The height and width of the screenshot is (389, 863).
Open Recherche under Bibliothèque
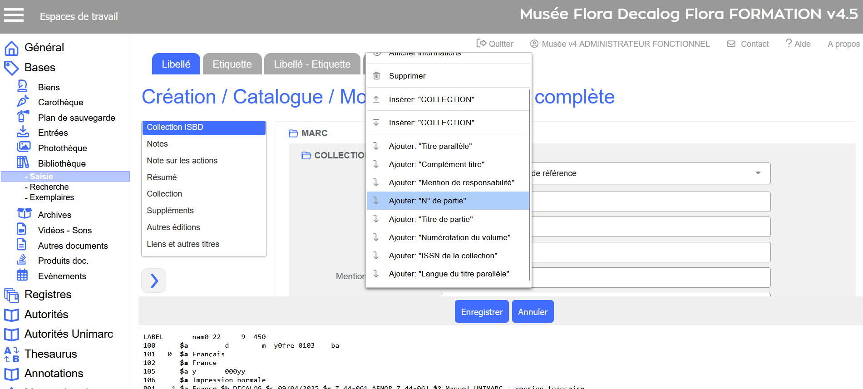tap(49, 187)
